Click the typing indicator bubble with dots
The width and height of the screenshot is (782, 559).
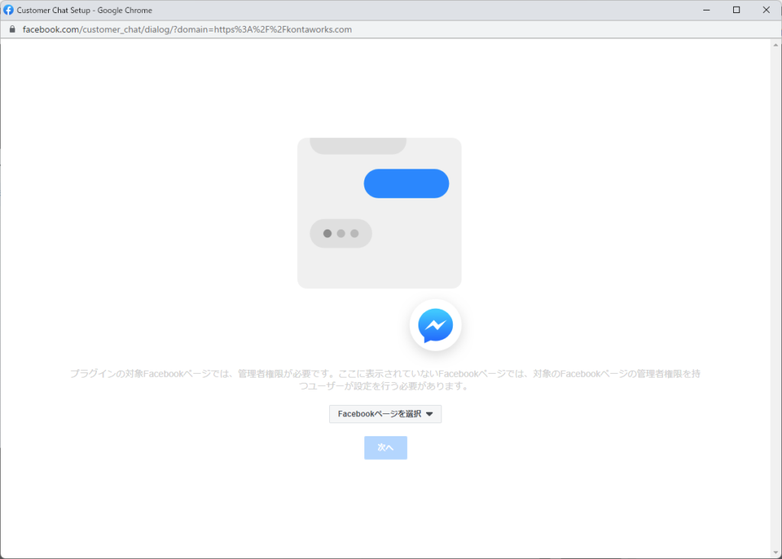click(x=341, y=233)
